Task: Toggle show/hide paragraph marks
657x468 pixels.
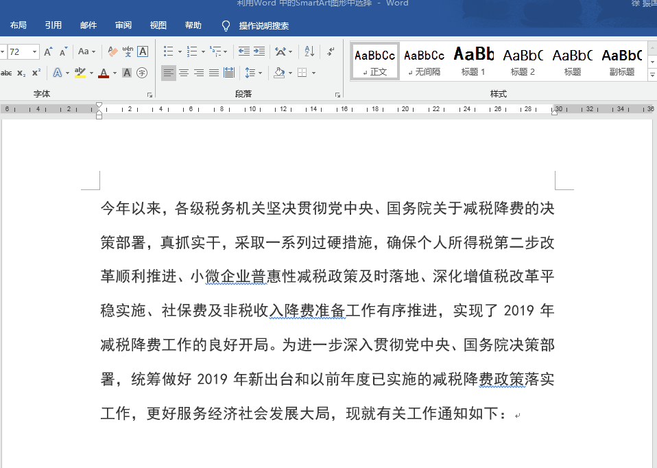Action: coord(331,51)
